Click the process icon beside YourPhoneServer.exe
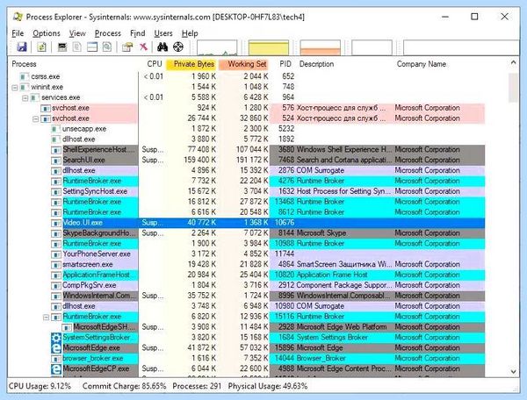The image size is (527, 400). point(56,254)
